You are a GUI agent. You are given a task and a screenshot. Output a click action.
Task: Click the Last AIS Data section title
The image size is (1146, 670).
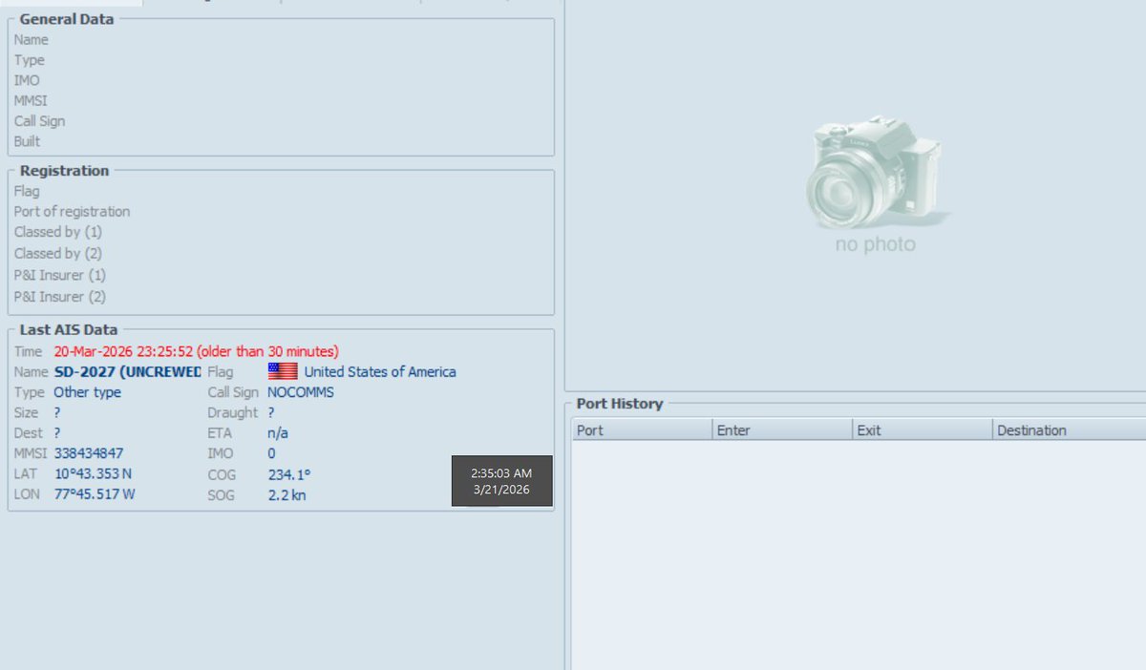coord(69,329)
